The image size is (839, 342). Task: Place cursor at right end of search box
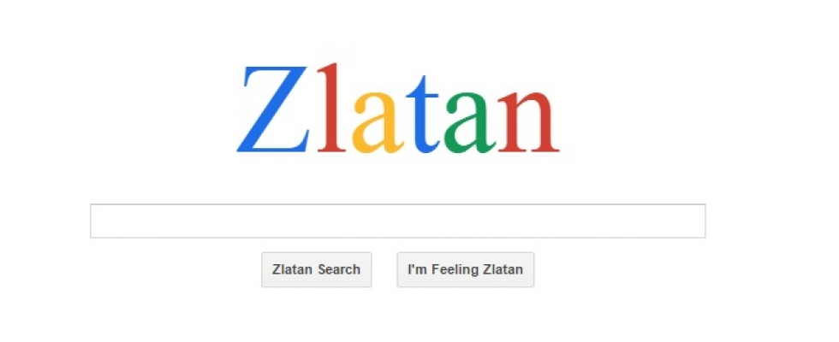[x=700, y=221]
